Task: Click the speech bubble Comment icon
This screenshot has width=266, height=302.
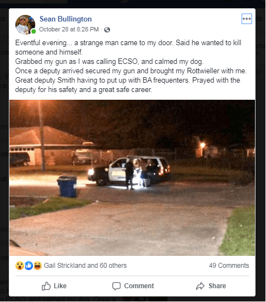Action: (116, 286)
